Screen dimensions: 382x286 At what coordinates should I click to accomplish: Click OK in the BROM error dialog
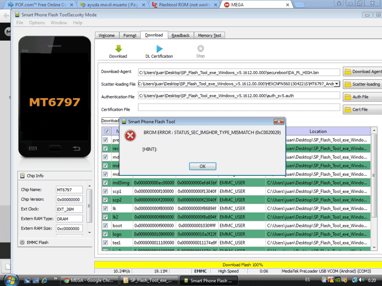click(202, 166)
